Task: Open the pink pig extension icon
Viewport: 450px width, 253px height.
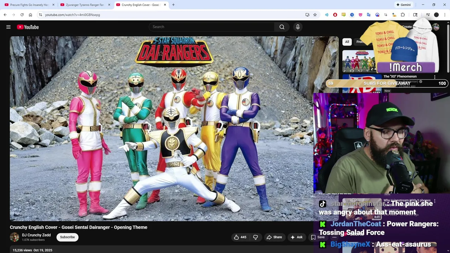Action: pos(360,15)
